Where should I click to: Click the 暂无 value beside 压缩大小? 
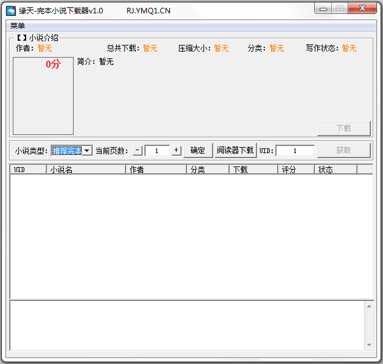coord(222,48)
